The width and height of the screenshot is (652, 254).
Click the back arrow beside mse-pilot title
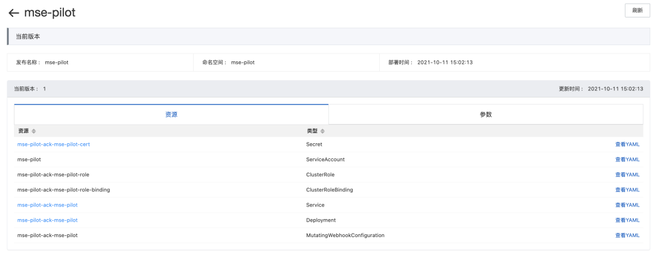pos(14,13)
